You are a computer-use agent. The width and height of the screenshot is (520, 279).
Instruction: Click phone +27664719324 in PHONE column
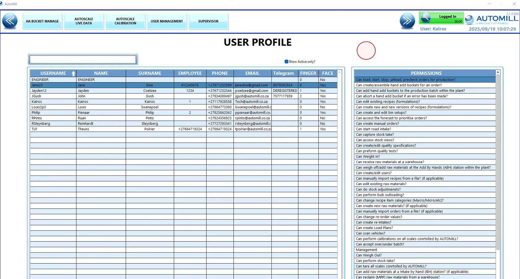click(x=220, y=129)
